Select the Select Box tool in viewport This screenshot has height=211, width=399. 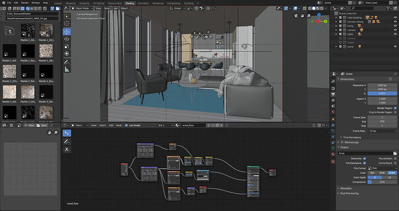click(x=67, y=17)
